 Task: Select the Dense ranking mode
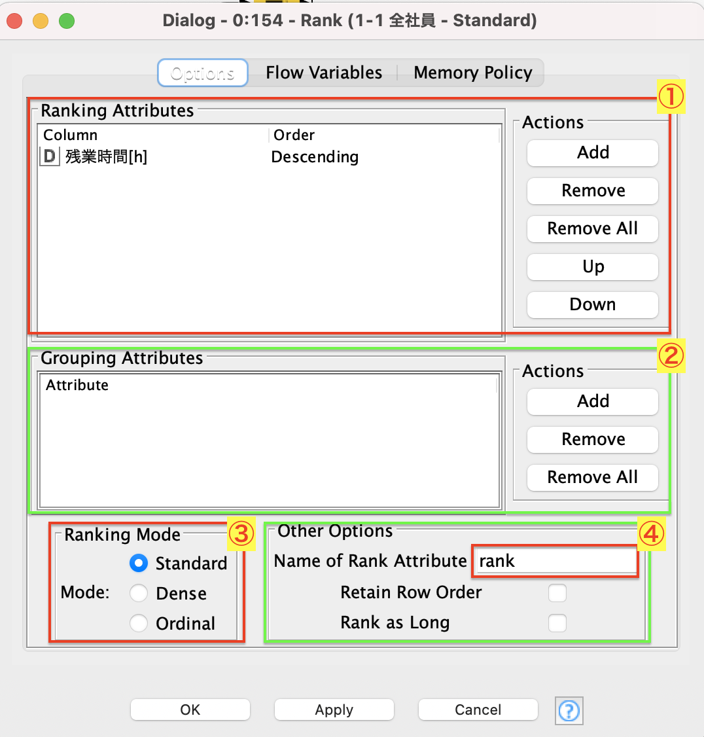pyautogui.click(x=139, y=593)
